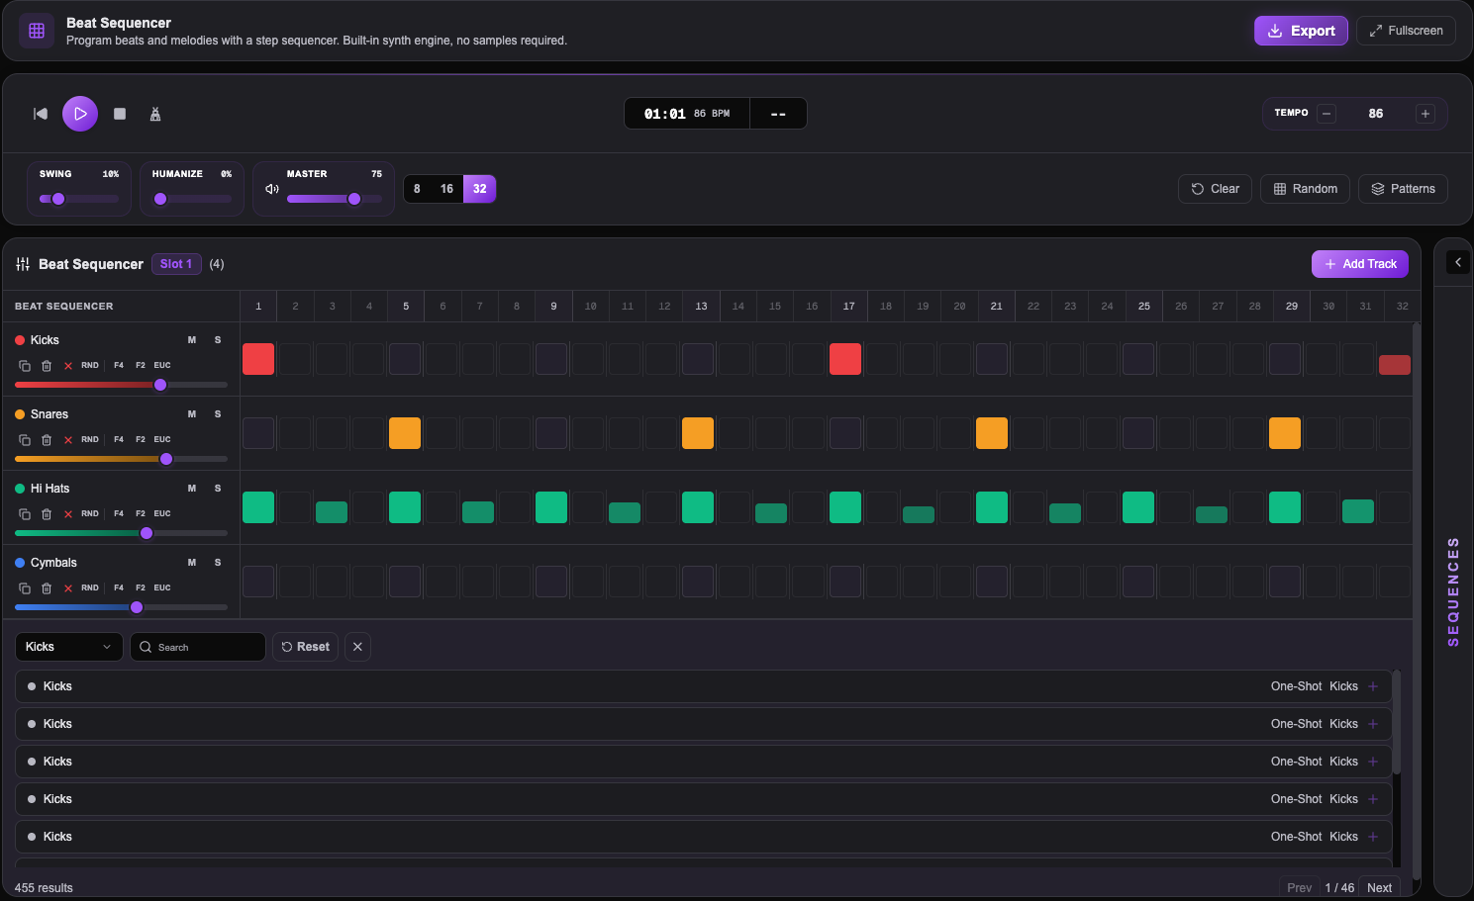Expand the Sequences side panel chevron
Image resolution: width=1474 pixels, height=901 pixels.
(1458, 262)
